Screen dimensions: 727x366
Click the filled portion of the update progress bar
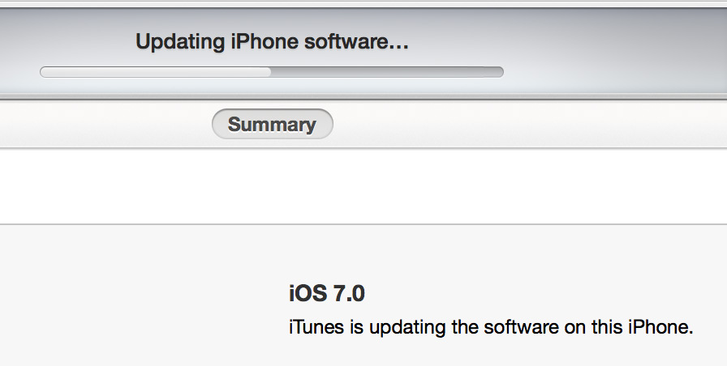154,72
